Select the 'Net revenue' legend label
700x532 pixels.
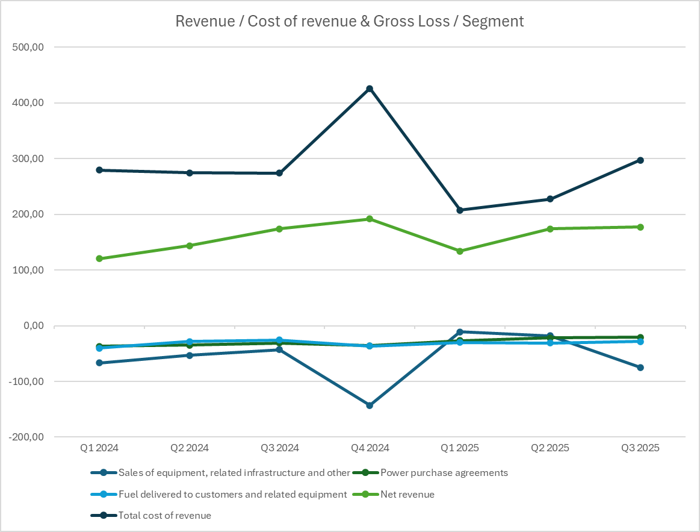407,494
